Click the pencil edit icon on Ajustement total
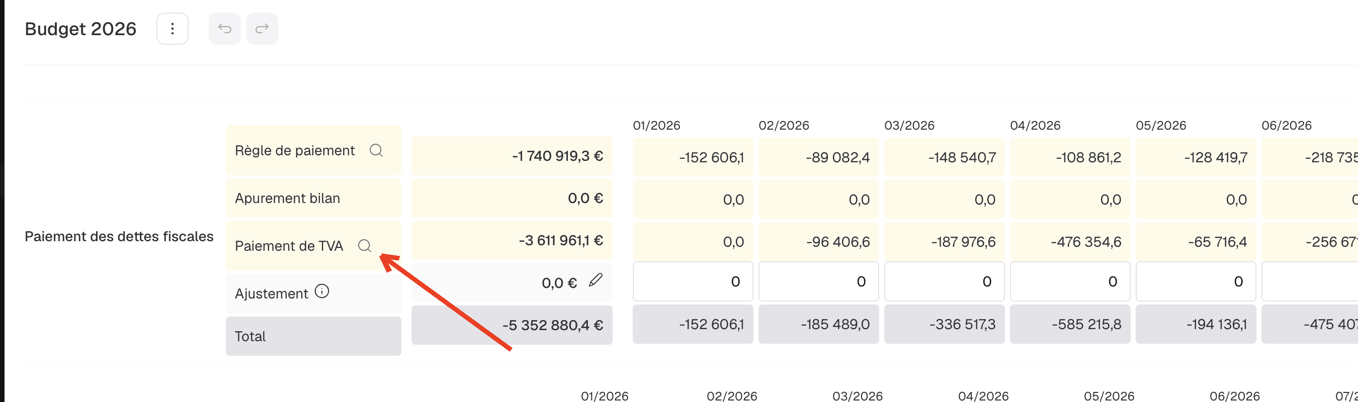Image resolution: width=1358 pixels, height=402 pixels. coord(596,280)
